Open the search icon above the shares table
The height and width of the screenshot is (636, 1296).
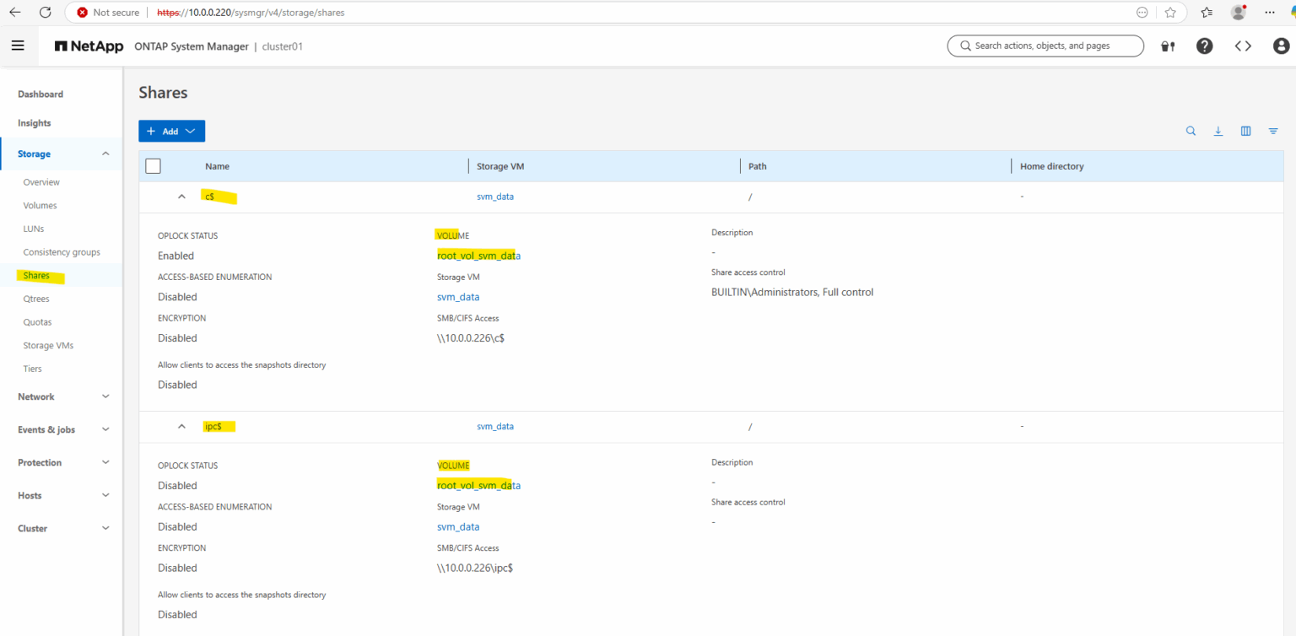[x=1191, y=131]
